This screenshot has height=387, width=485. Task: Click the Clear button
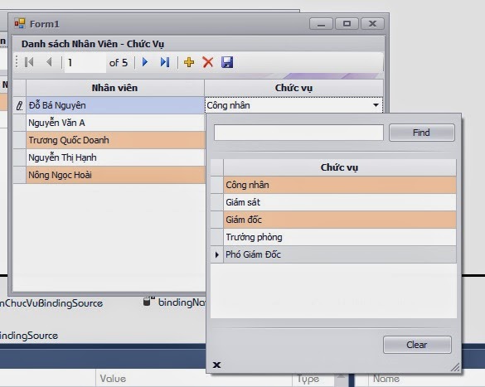pos(417,345)
